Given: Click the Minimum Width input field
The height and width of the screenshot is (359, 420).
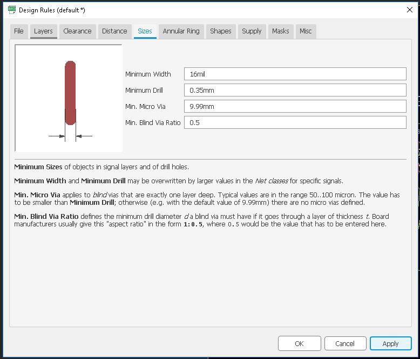Looking at the screenshot, I should pyautogui.click(x=295, y=74).
